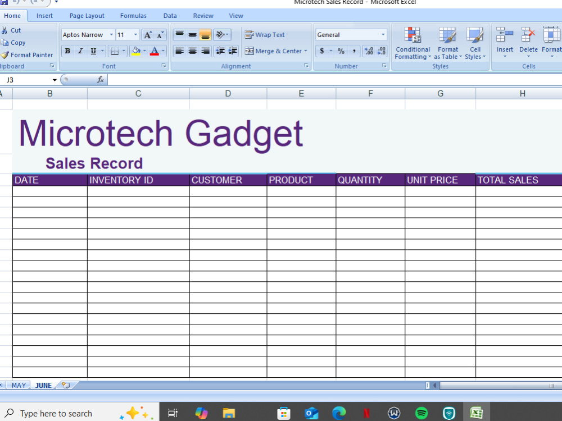Open the Review tab
562x421 pixels.
pyautogui.click(x=203, y=16)
